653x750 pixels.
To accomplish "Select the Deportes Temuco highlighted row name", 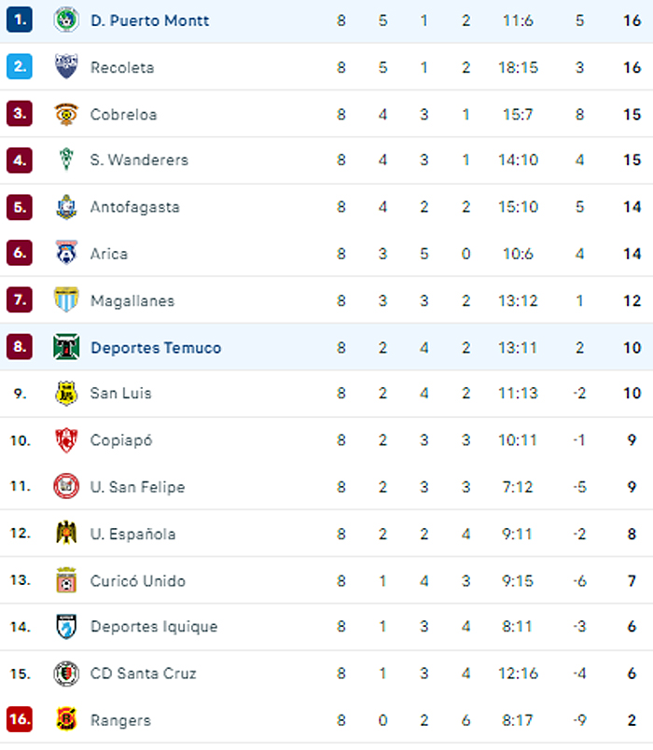I will point(156,348).
